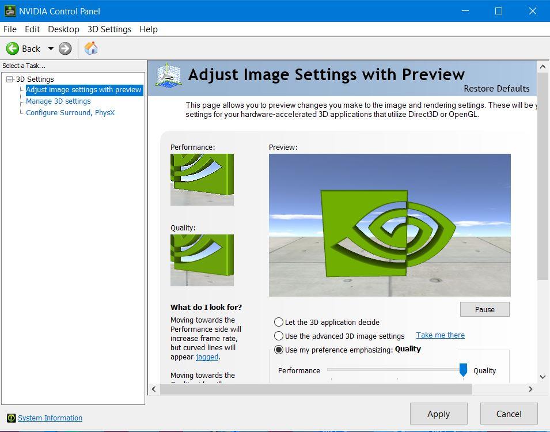Click the Home icon in toolbar

(x=91, y=48)
